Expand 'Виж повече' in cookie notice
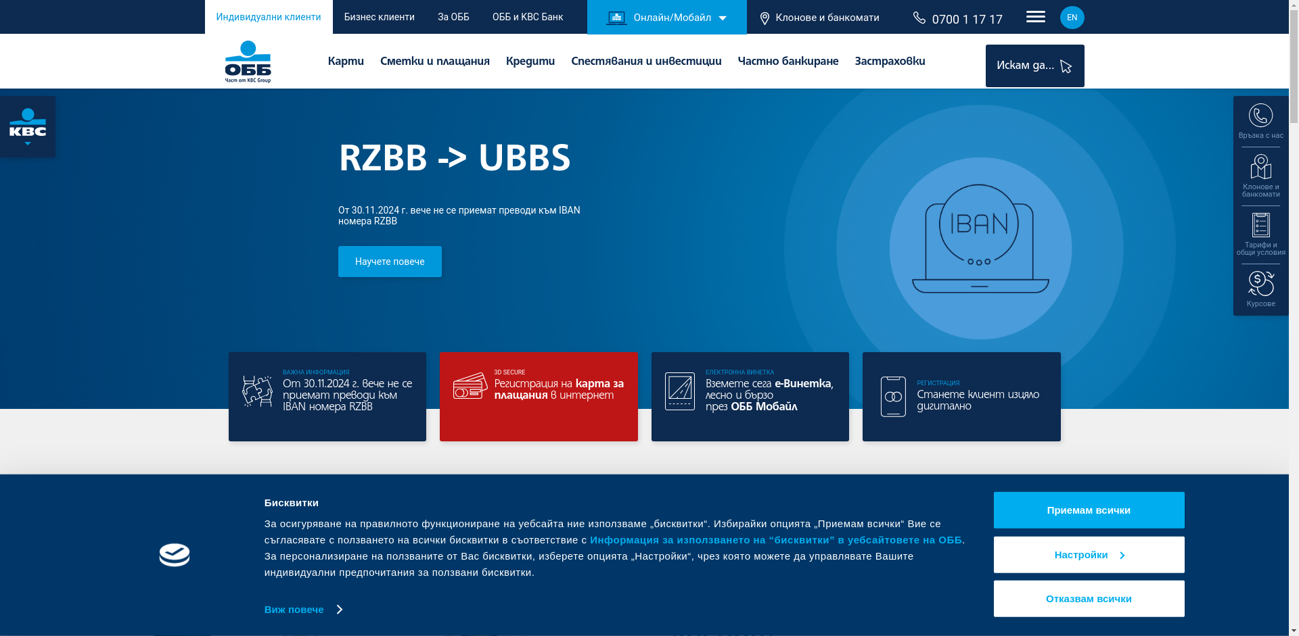Image resolution: width=1299 pixels, height=636 pixels. coord(303,610)
